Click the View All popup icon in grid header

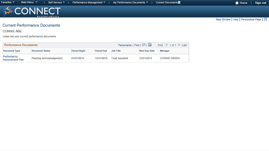click(x=144, y=45)
